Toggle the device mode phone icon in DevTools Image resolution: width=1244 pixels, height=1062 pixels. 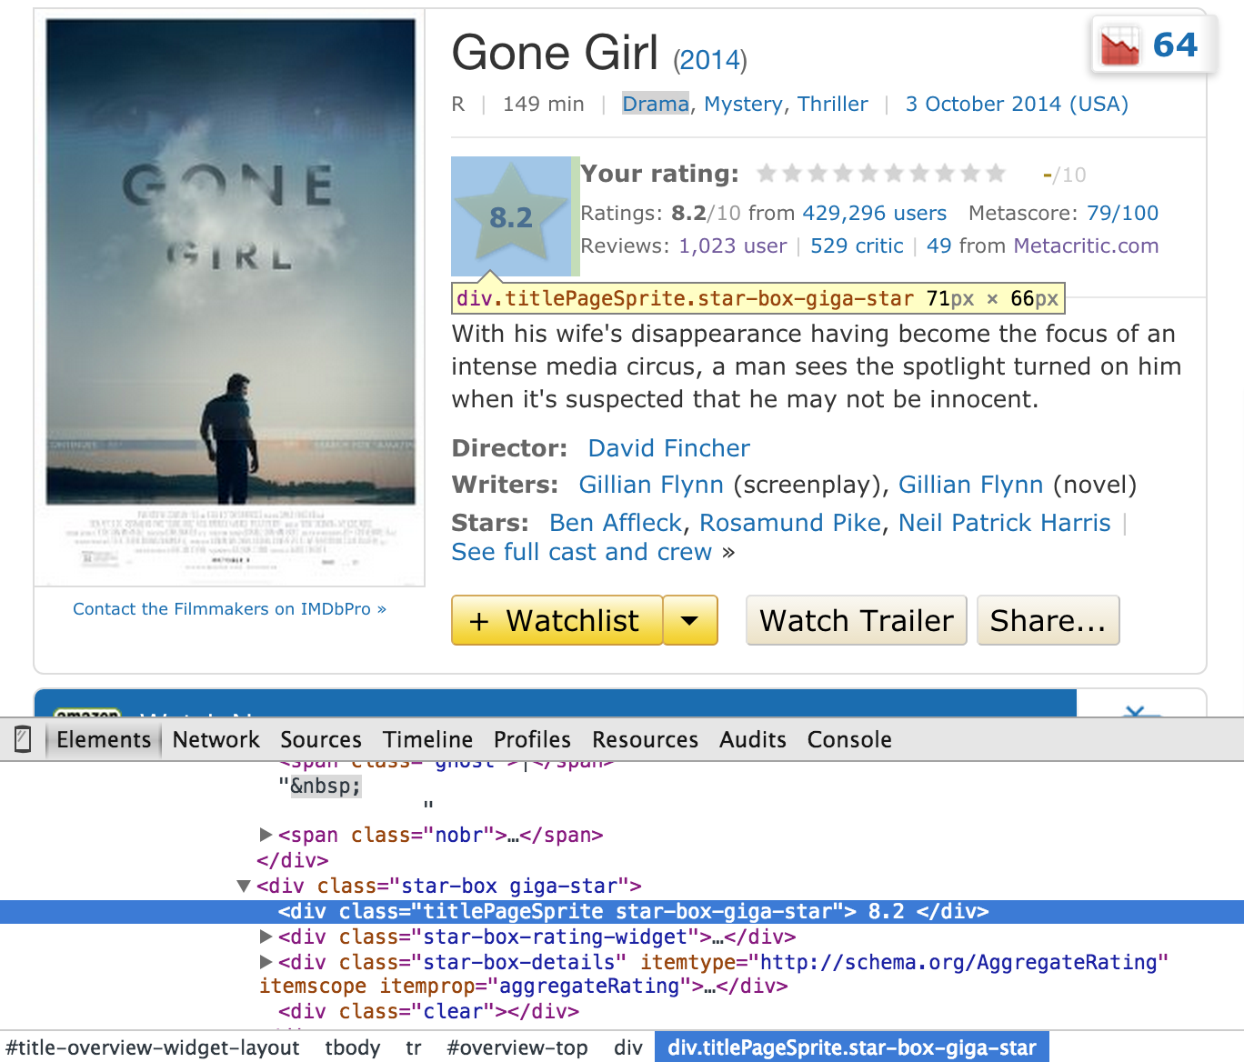click(x=24, y=739)
